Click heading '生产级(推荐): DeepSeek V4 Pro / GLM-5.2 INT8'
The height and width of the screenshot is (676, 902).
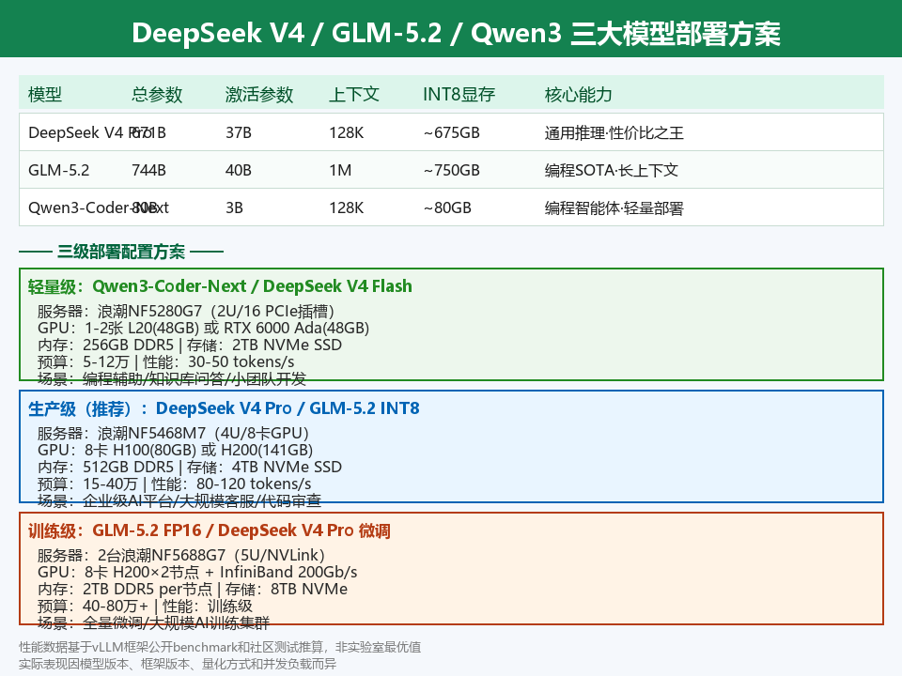click(x=224, y=408)
